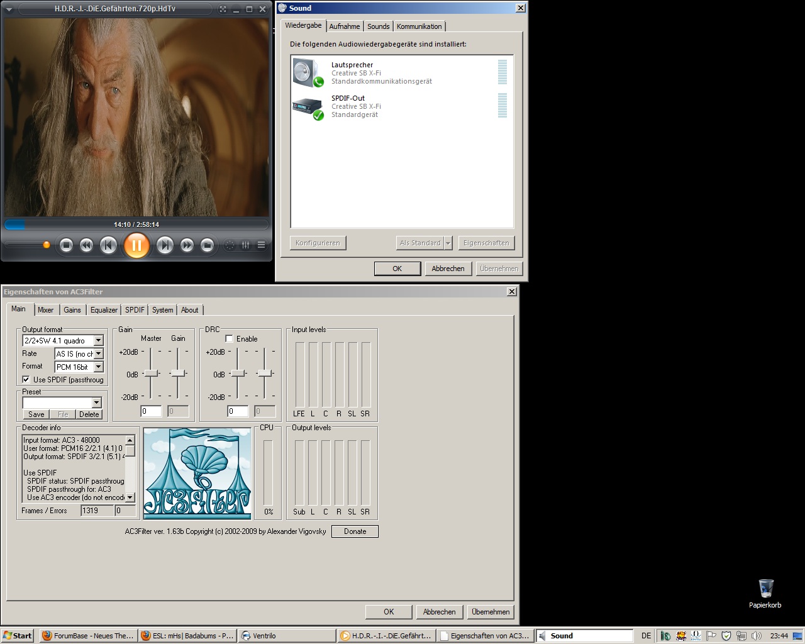Enable the DRC checkbox
Viewport: 805px width, 644px height.
coord(229,338)
